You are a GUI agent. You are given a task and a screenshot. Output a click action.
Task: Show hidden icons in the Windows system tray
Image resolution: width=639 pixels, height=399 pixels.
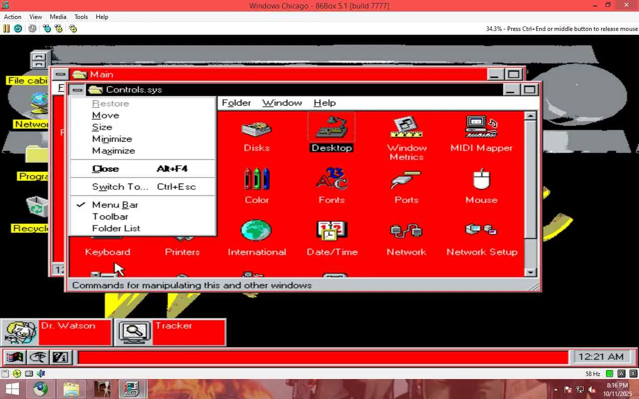coord(556,389)
